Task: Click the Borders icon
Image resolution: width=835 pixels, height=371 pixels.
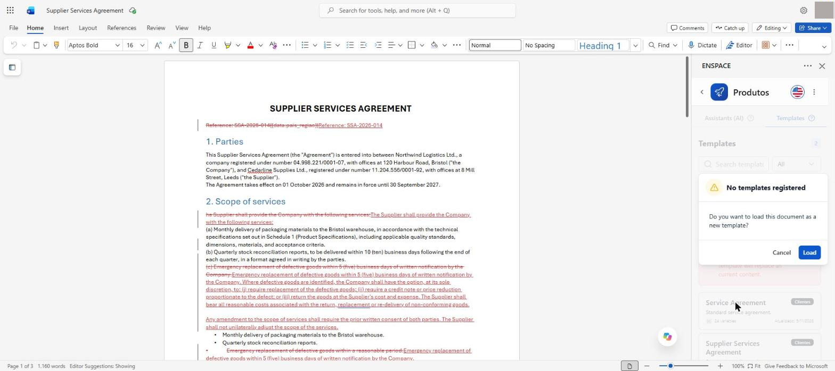Action: [x=412, y=45]
